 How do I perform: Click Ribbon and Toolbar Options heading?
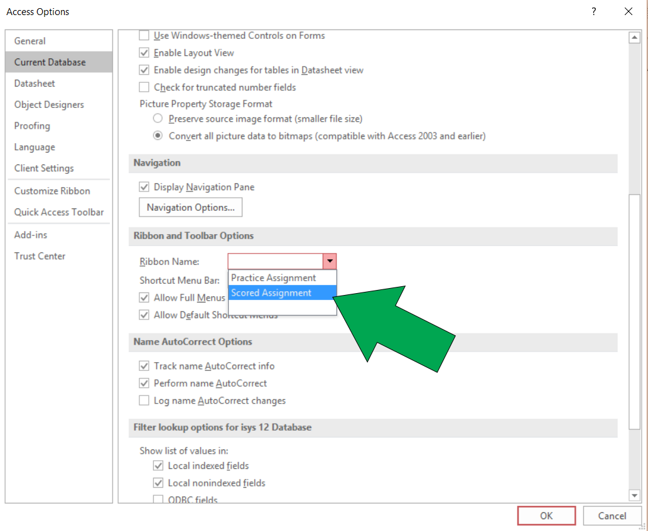[193, 236]
